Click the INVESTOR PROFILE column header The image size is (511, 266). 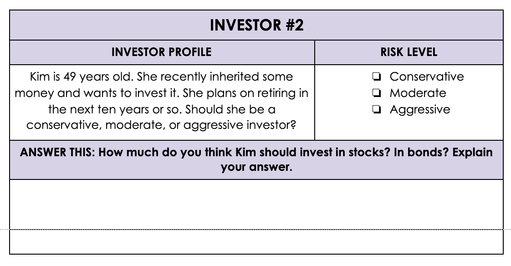point(161,52)
